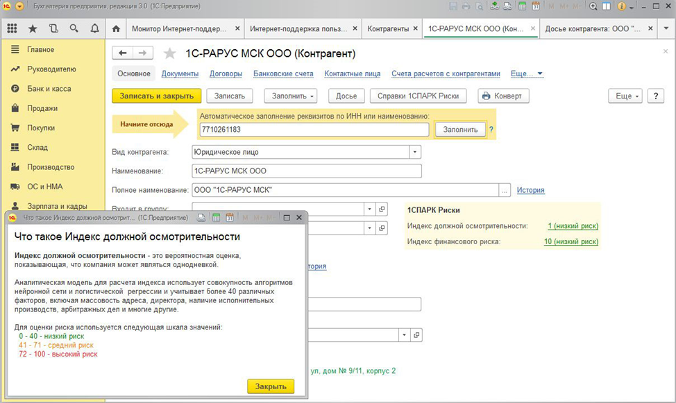Click Справки 1СПАРК Риски button
This screenshot has width=676, height=403.
[419, 96]
